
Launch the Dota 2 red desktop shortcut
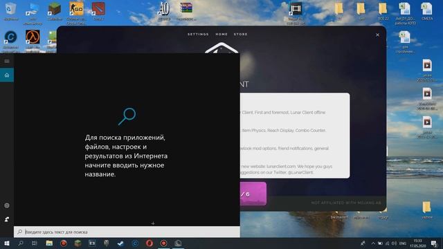click(98, 11)
